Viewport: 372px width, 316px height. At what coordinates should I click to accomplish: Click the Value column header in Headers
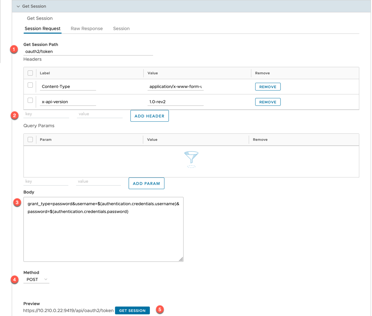152,73
